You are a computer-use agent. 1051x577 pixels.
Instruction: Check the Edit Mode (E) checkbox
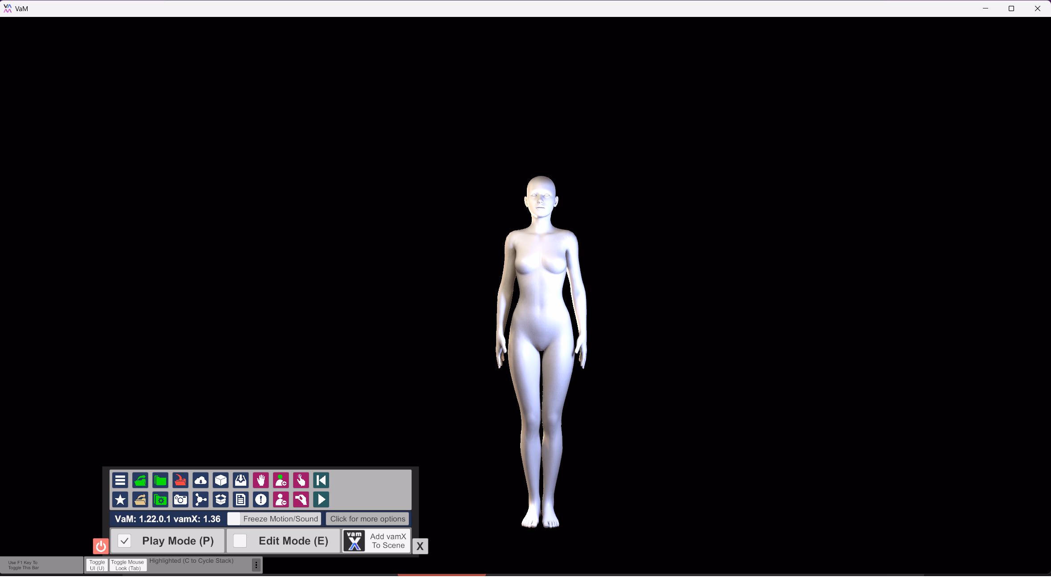pos(240,541)
